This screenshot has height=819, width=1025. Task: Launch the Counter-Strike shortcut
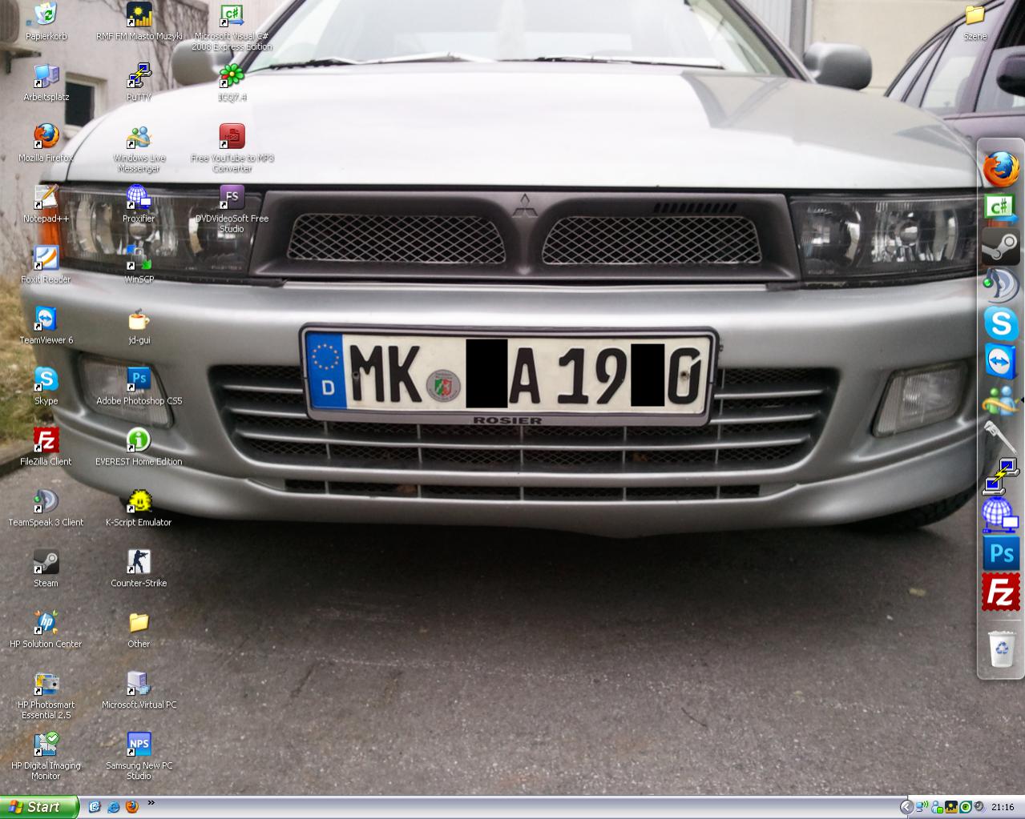[139, 568]
